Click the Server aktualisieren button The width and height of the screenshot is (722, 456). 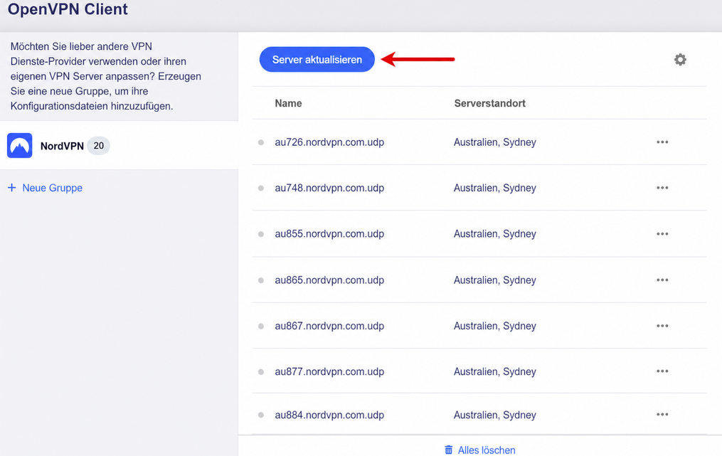pyautogui.click(x=317, y=60)
